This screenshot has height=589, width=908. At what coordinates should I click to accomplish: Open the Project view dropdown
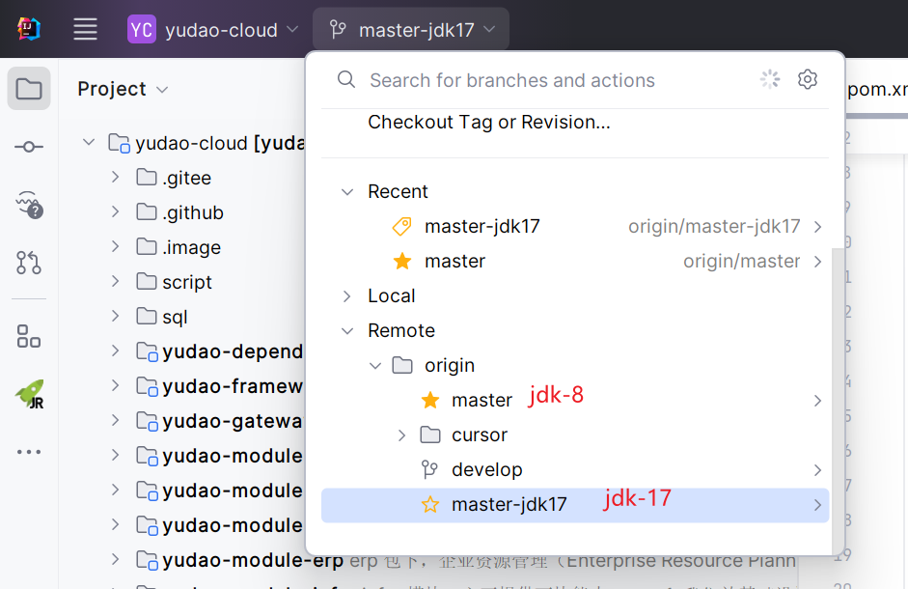pyautogui.click(x=123, y=89)
